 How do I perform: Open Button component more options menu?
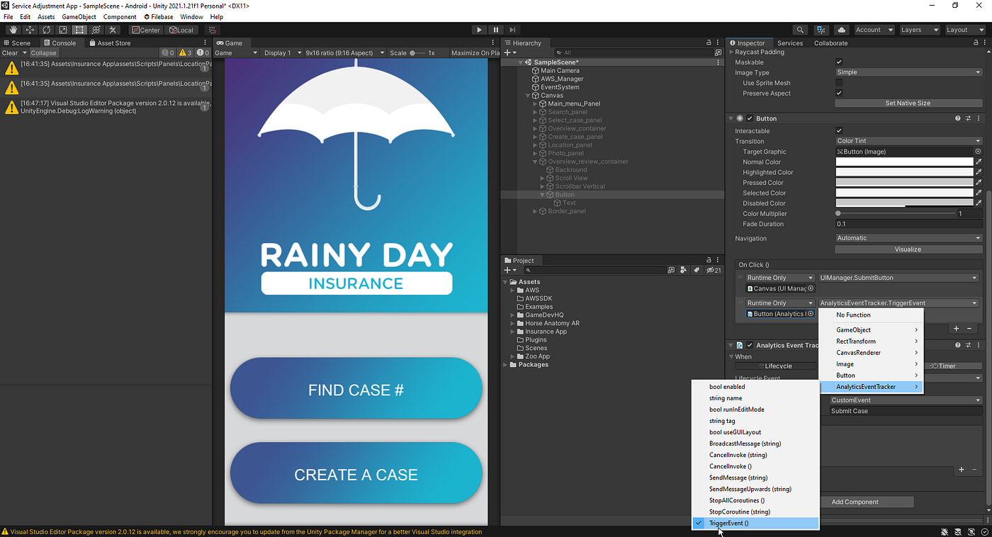[979, 118]
